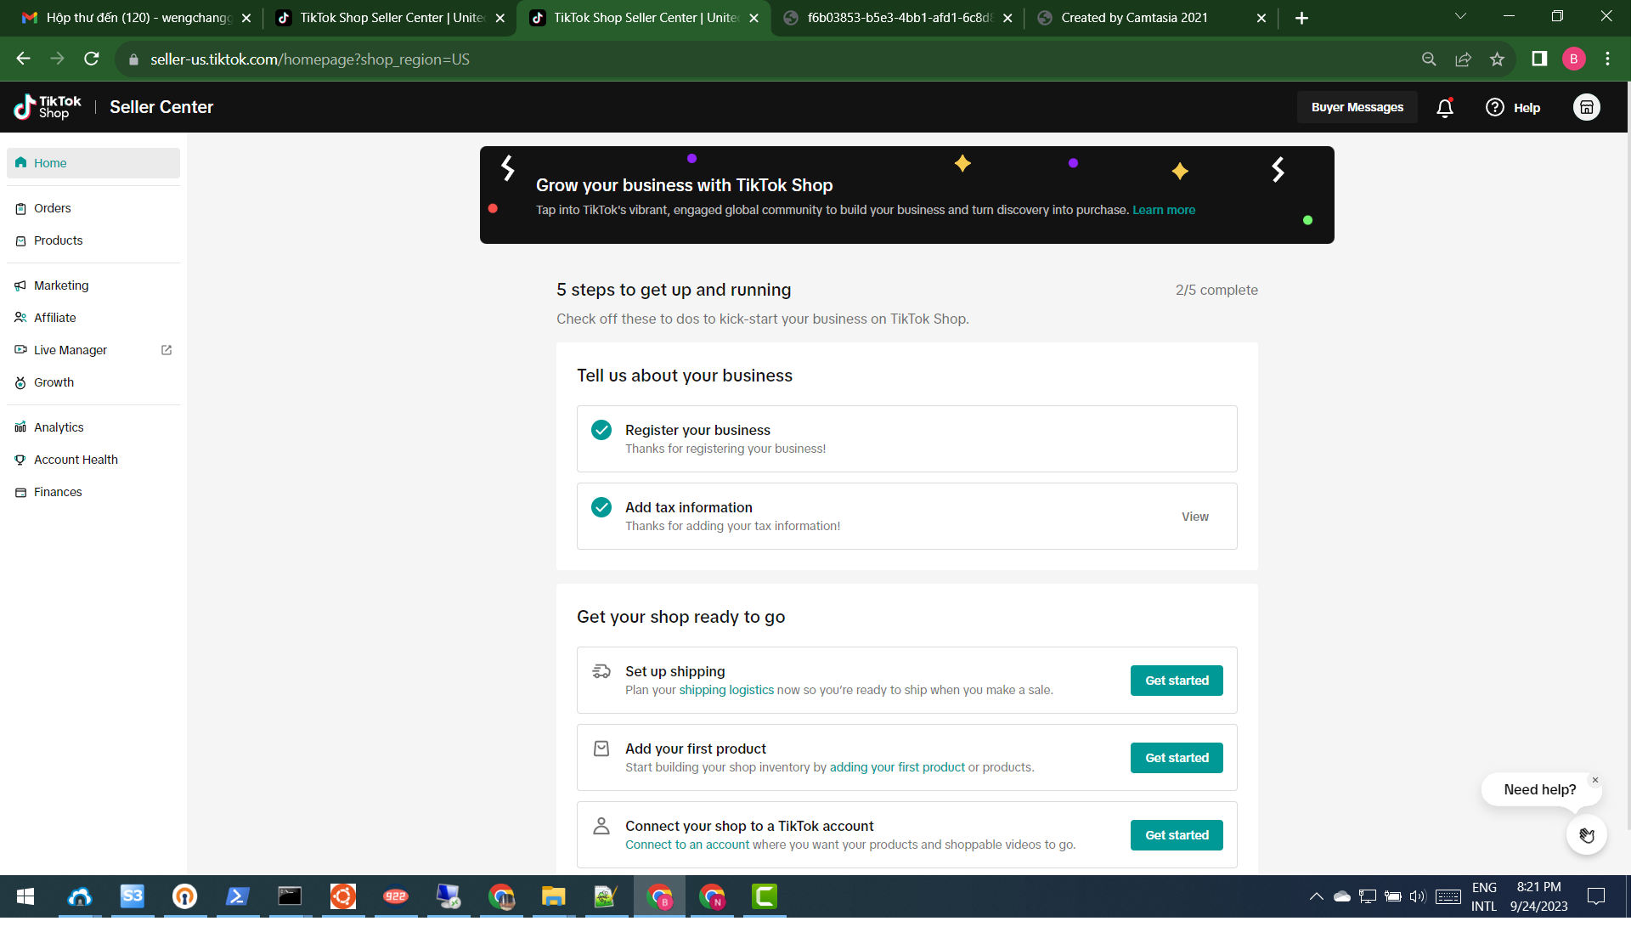Close the Created by Camtasia 2021 tab

pyautogui.click(x=1261, y=18)
